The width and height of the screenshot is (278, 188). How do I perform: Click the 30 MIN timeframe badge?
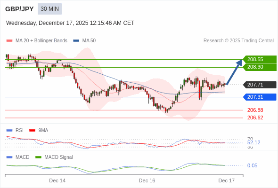(x=49, y=9)
